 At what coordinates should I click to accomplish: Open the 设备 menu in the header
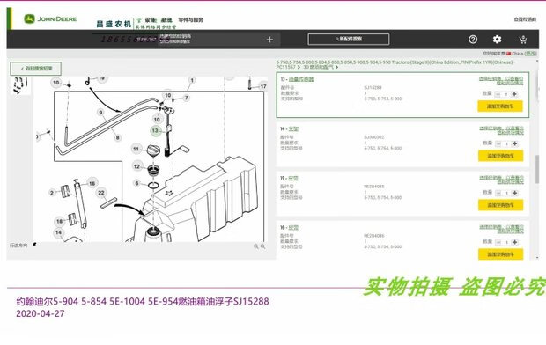[x=151, y=20]
